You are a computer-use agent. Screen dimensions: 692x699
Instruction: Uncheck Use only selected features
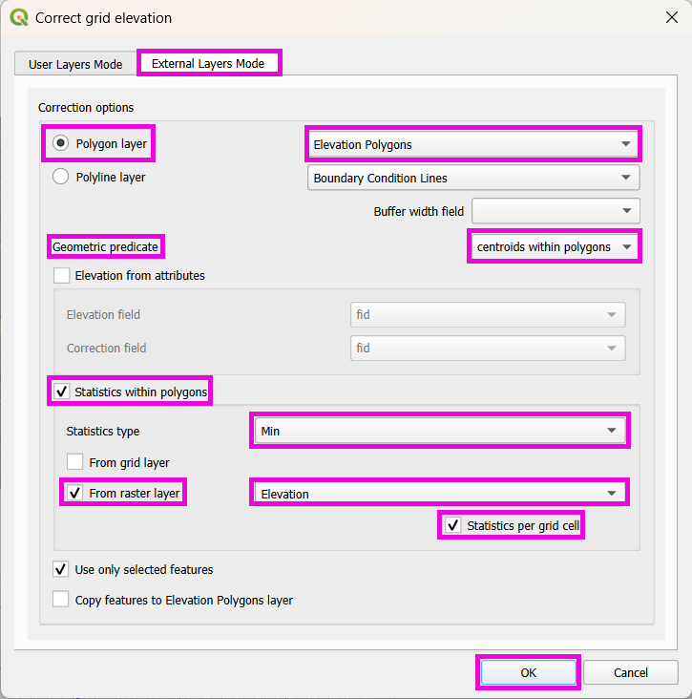point(62,570)
